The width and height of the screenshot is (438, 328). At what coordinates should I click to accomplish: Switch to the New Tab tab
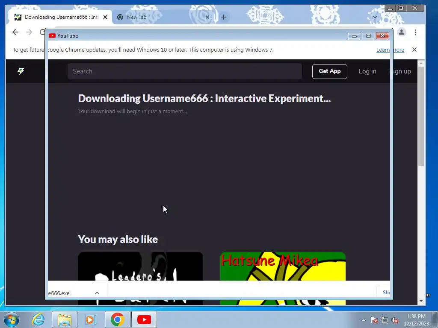click(x=163, y=17)
